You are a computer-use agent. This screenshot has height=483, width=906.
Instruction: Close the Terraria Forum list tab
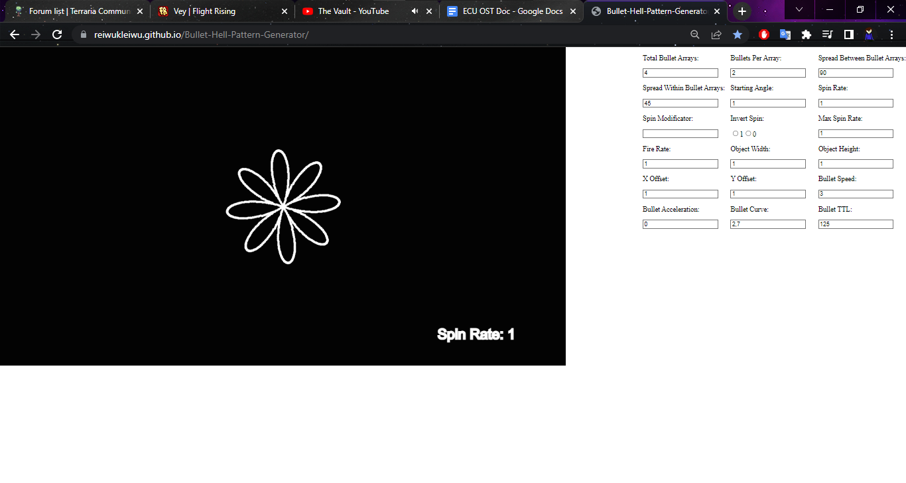[140, 11]
